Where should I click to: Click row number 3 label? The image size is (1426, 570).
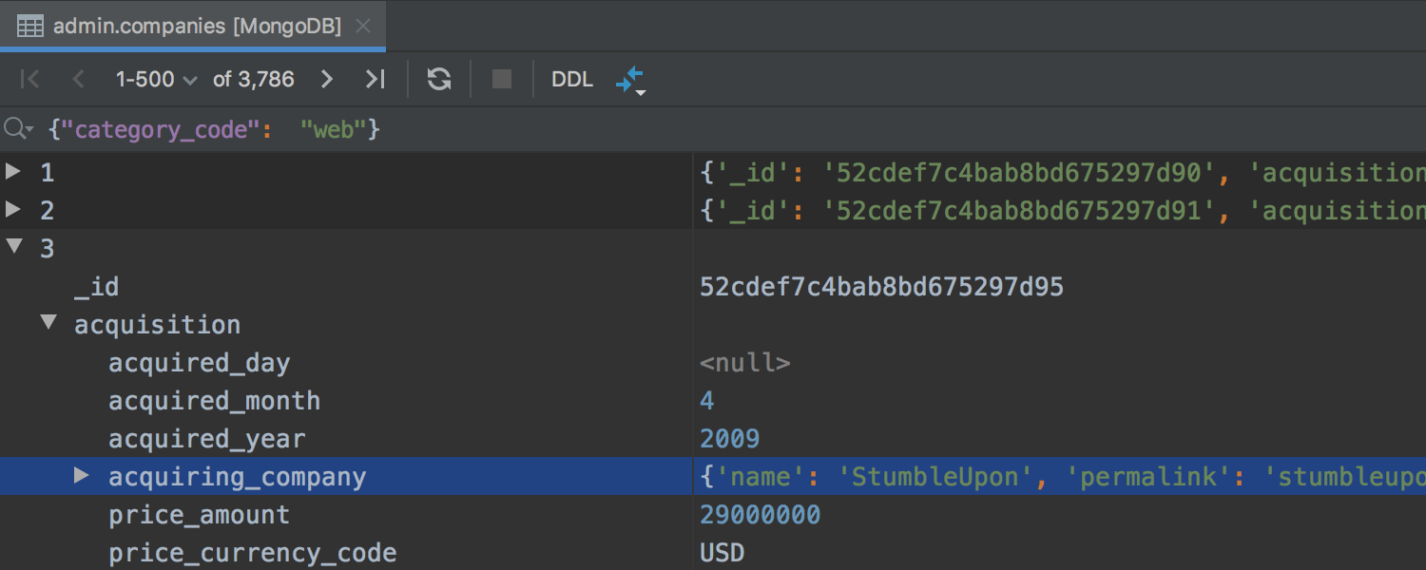point(47,248)
